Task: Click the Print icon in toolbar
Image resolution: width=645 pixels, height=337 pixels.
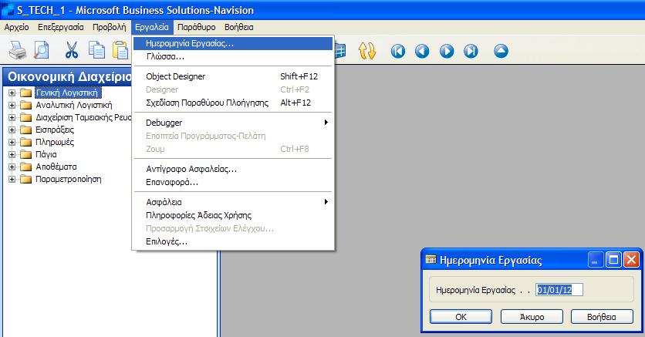Action: [x=18, y=51]
